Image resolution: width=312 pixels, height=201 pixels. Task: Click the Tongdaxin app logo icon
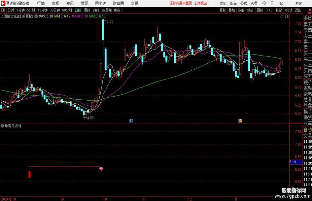point(3,3)
